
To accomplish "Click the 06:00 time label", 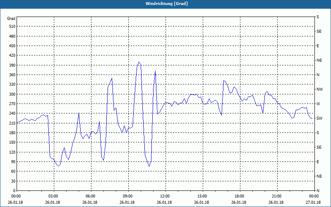I will [91, 196].
